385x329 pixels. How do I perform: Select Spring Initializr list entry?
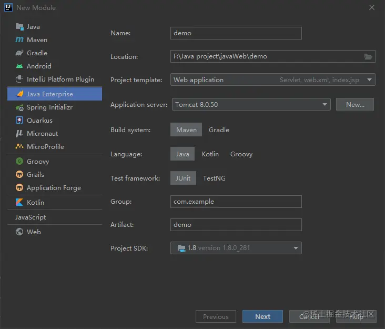pos(55,107)
